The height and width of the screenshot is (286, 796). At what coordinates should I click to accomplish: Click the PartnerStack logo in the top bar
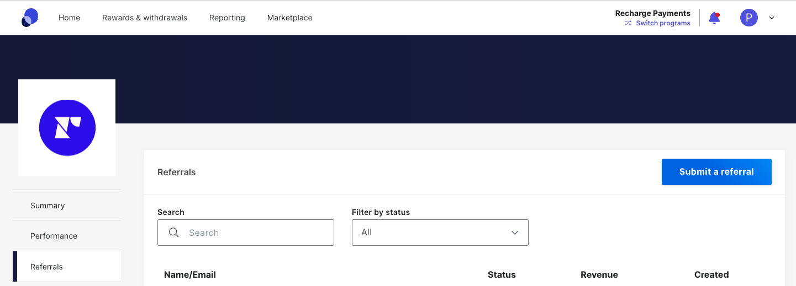click(x=30, y=18)
